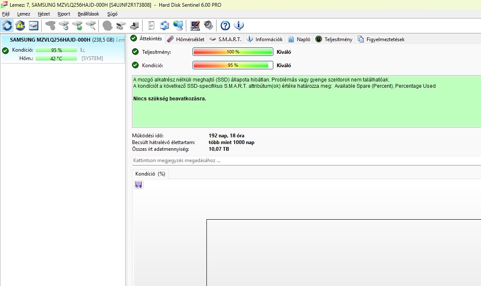Open the monitor with screwdriver configuration icon

pyautogui.click(x=195, y=26)
